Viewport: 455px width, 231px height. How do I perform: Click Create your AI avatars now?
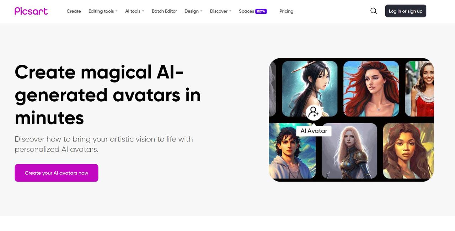click(x=57, y=173)
